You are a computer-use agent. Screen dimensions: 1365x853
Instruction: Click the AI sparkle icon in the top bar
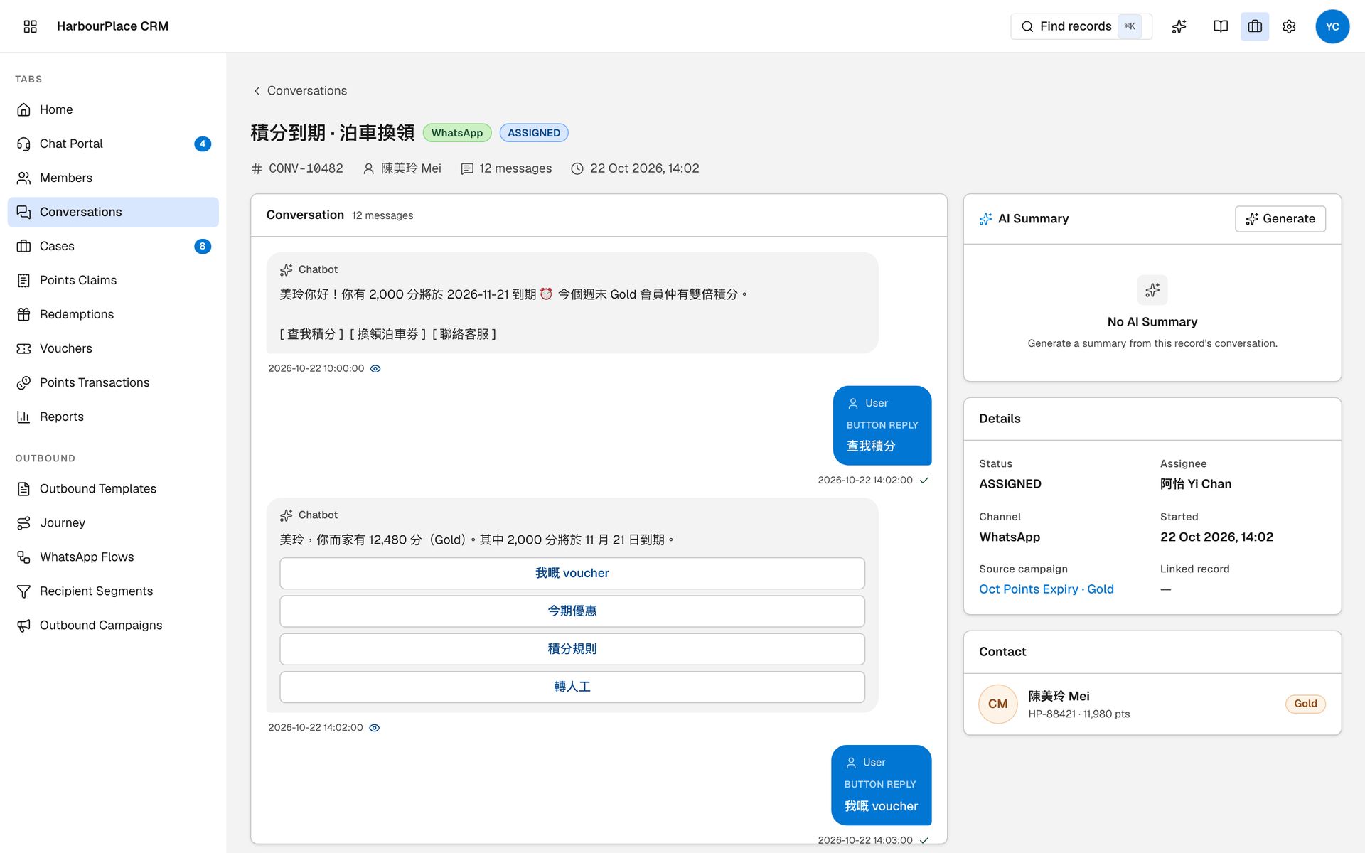coord(1179,26)
